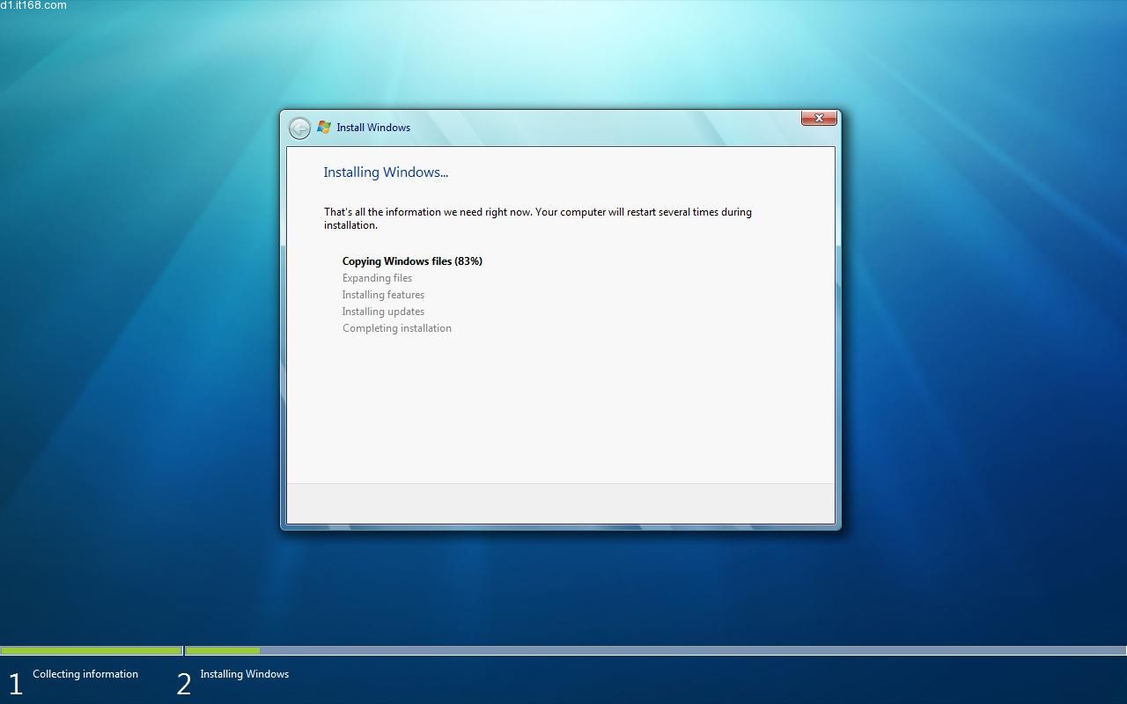Click the "Installing Windows" stage label at the bottom

click(244, 674)
